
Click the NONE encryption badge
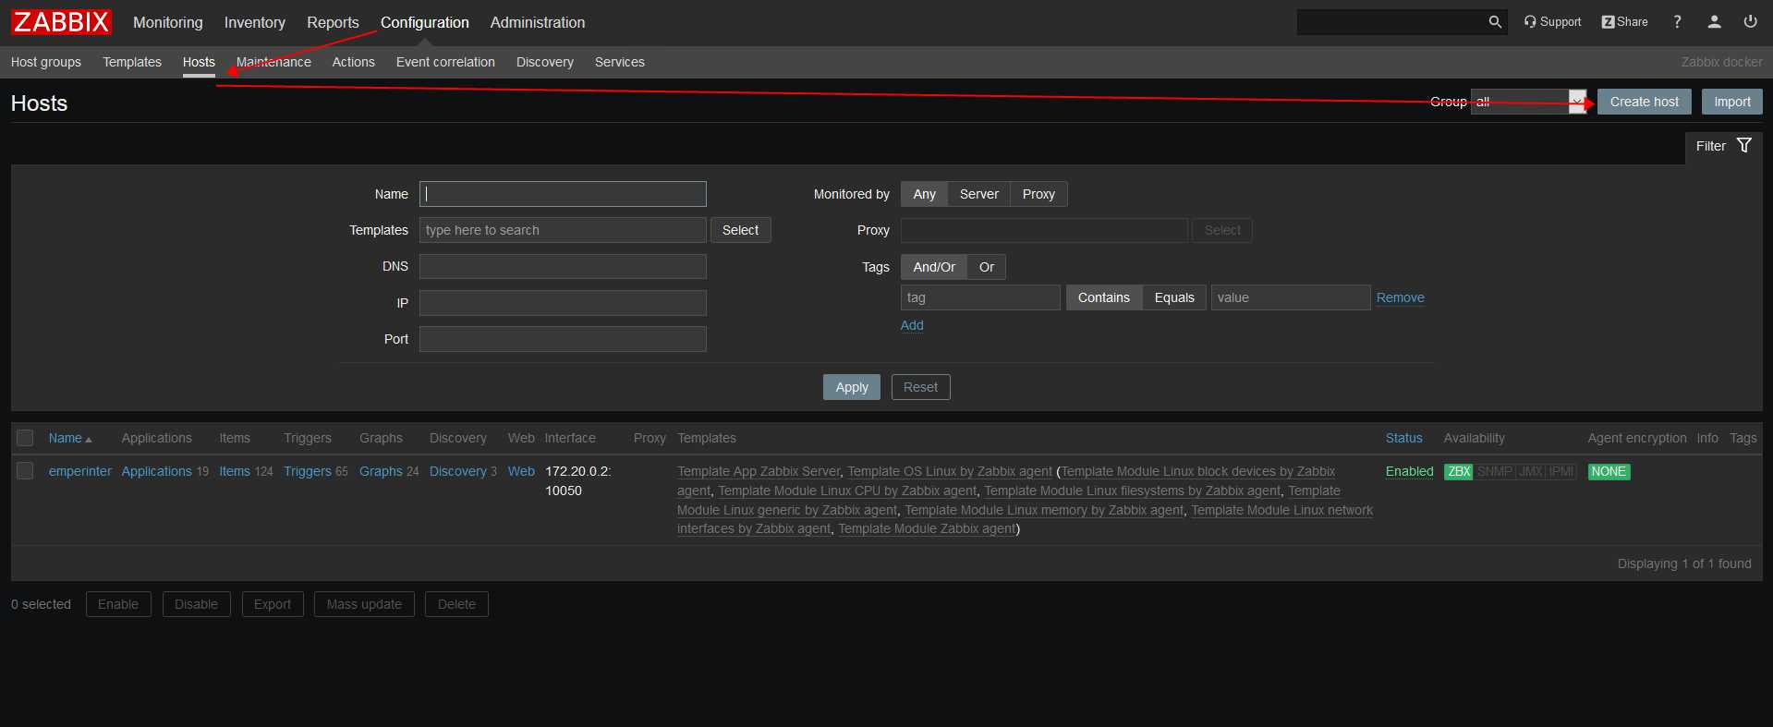coord(1609,472)
